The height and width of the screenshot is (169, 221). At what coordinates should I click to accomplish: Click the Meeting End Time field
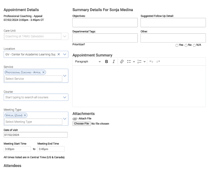coord(51,149)
